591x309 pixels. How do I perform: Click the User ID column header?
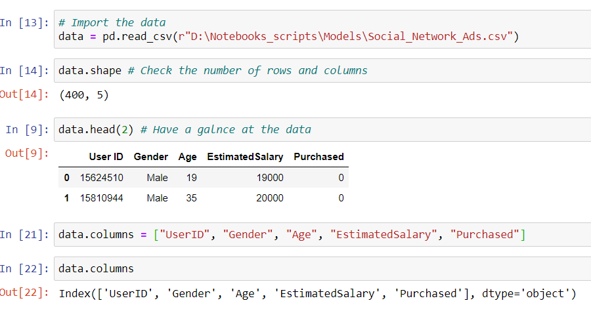[106, 157]
